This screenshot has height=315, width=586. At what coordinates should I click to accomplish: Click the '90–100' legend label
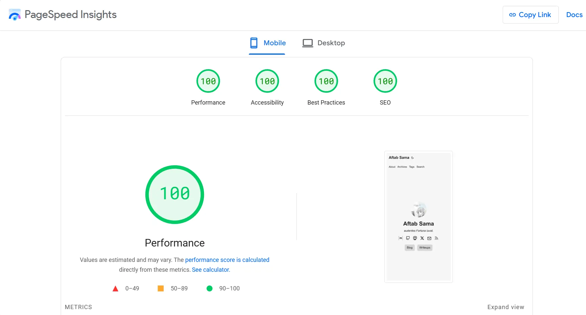[x=230, y=288]
